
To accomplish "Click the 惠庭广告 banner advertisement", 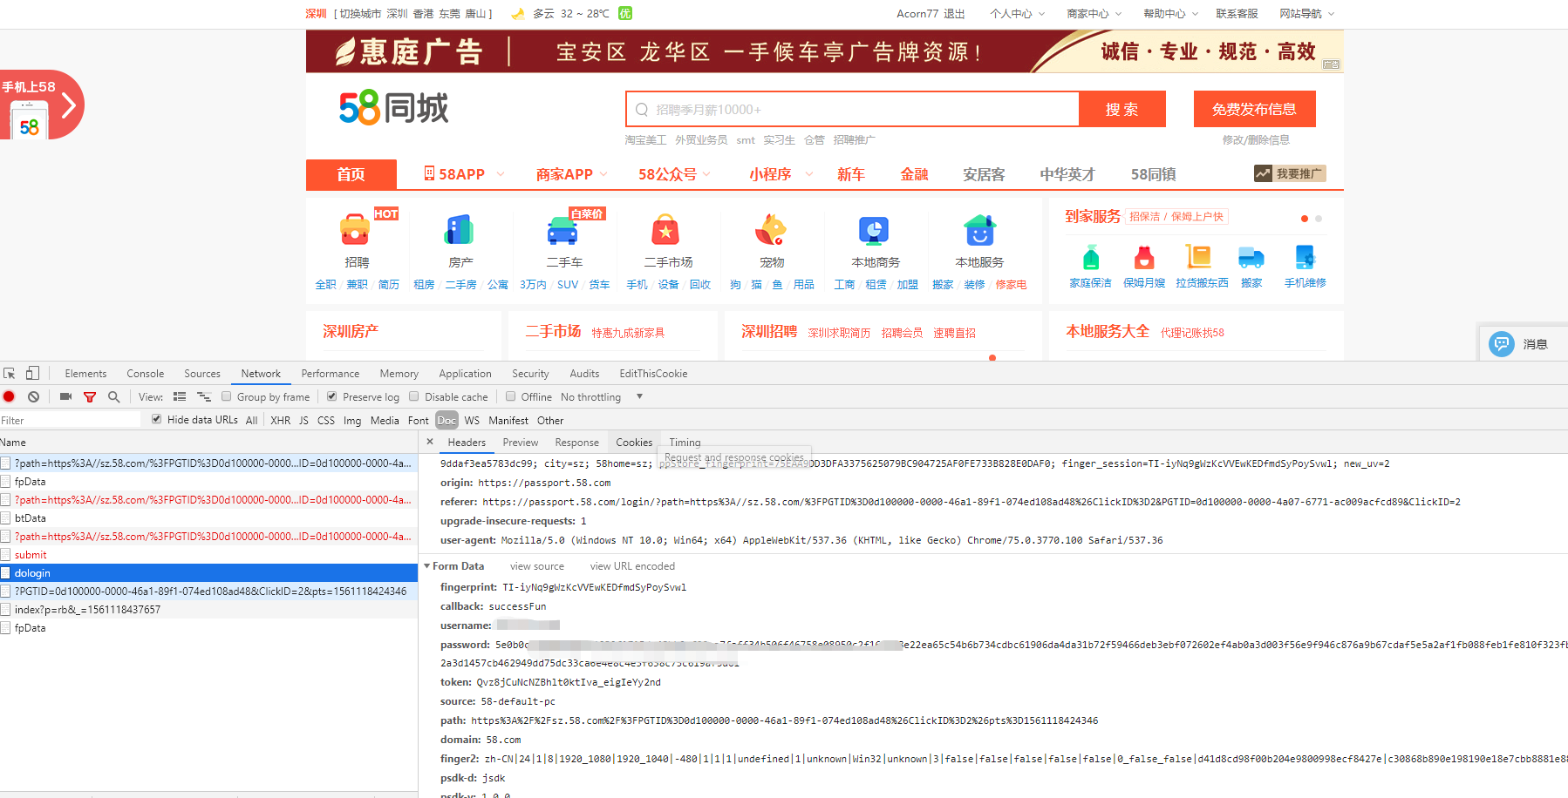I will tap(824, 51).
